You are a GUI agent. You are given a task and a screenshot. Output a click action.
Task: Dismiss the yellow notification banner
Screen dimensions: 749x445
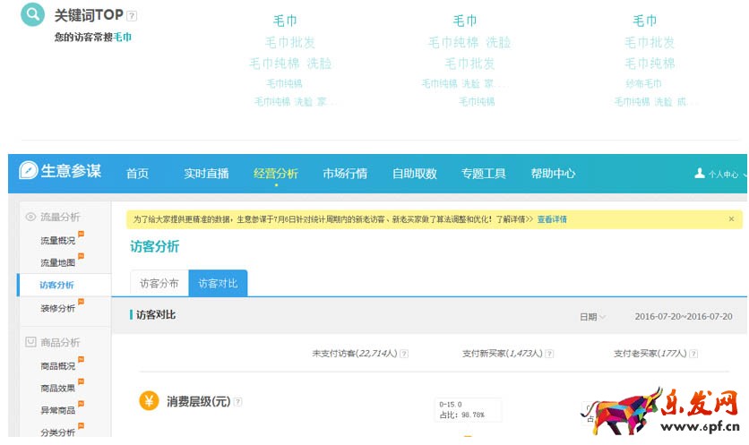731,218
